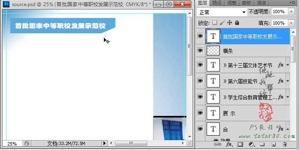Click the text thumbnail of the 展 示 layer

213,113
